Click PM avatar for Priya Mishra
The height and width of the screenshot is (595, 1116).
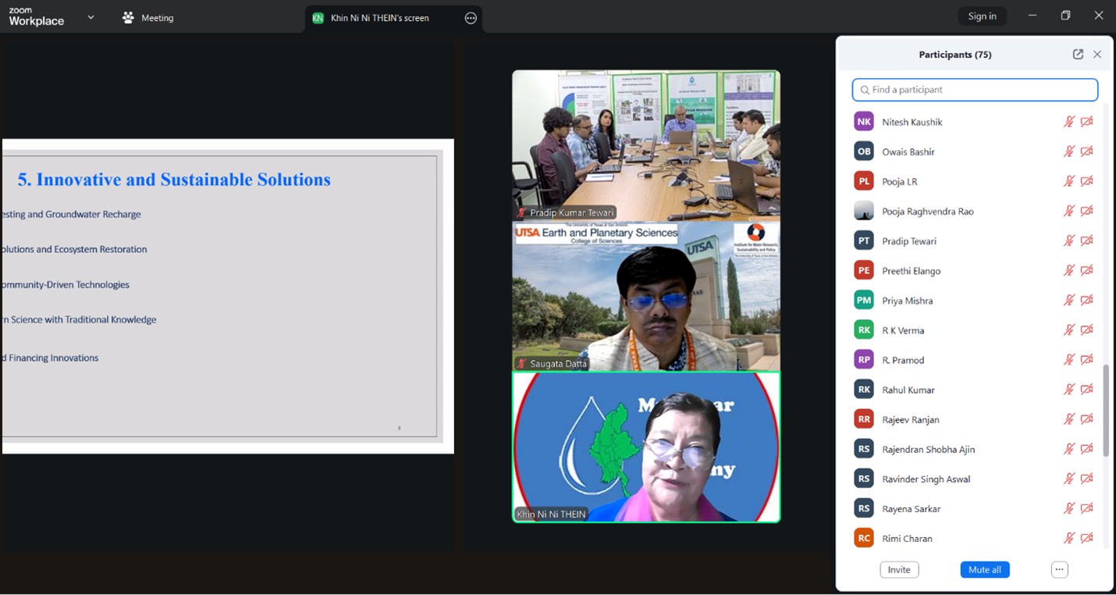[864, 300]
